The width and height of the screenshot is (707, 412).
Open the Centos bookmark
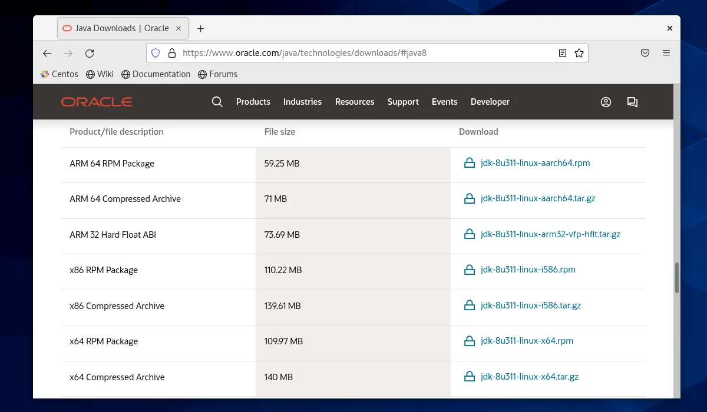(59, 74)
